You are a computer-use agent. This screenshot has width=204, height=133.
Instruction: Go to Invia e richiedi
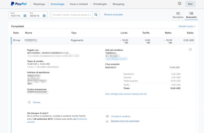pyautogui.click(x=79, y=4)
